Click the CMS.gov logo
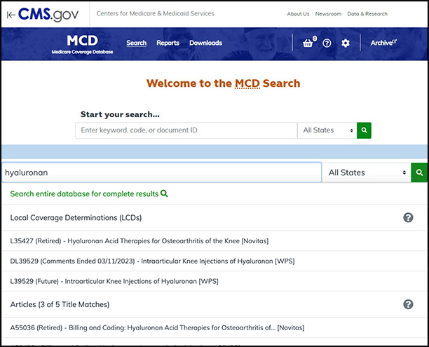The width and height of the screenshot is (429, 347). (x=46, y=14)
